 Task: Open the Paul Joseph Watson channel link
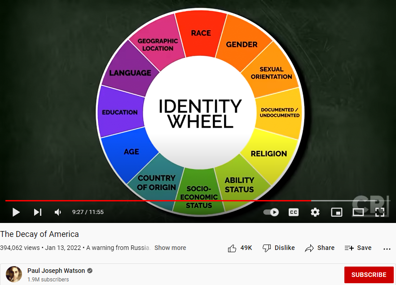tap(56, 271)
